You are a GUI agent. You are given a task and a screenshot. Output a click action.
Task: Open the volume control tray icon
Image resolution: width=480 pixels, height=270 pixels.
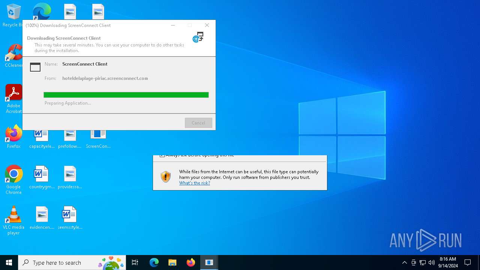tap(432, 262)
